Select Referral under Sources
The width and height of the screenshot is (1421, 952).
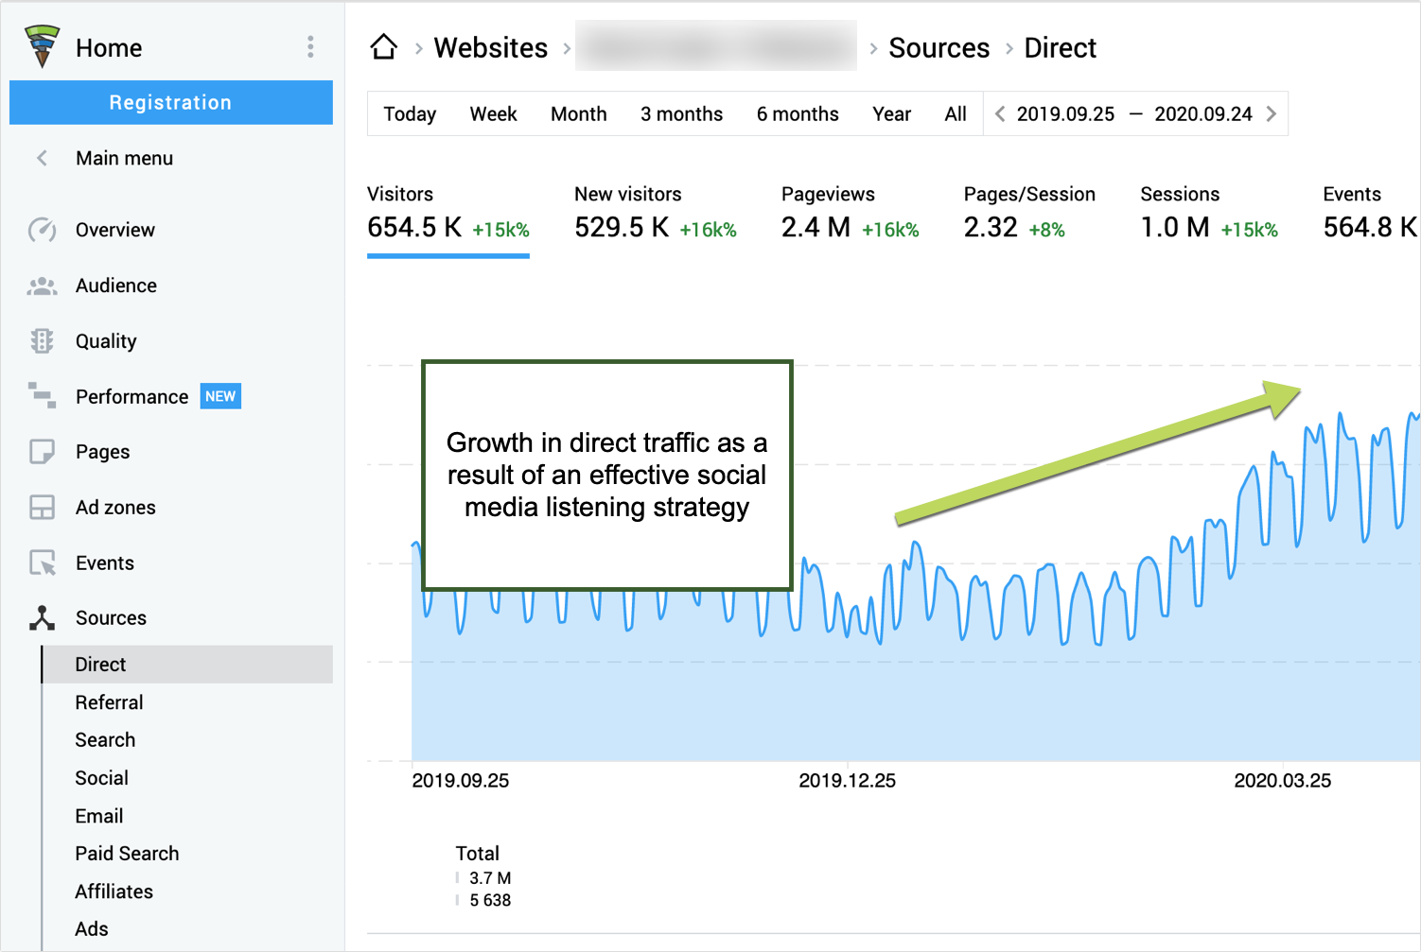pos(110,702)
